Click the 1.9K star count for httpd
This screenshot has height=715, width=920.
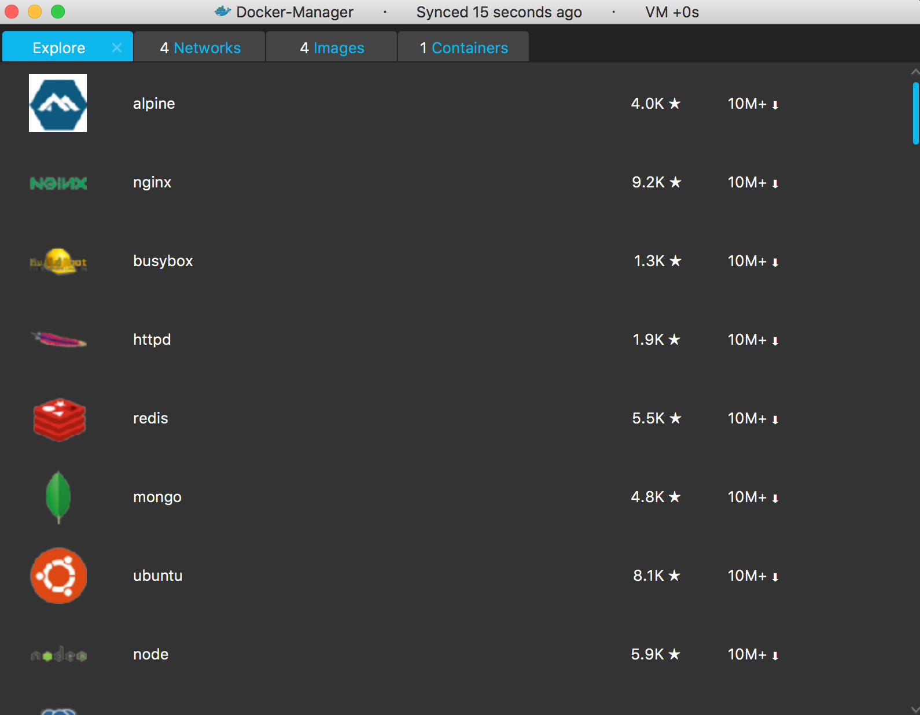[648, 340]
